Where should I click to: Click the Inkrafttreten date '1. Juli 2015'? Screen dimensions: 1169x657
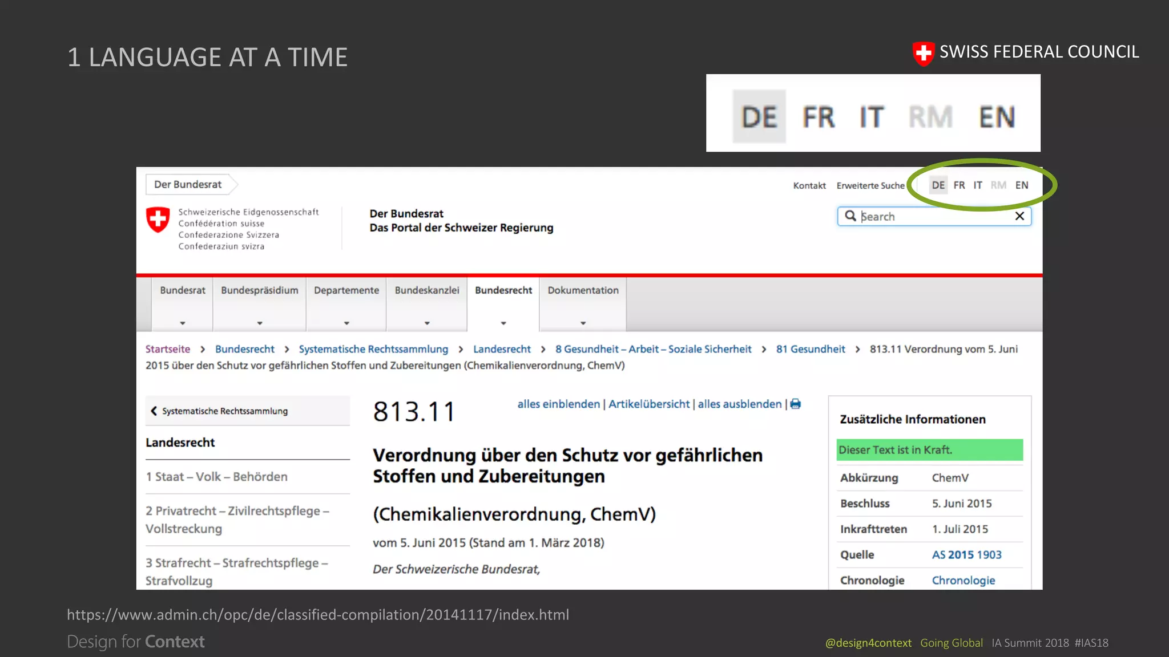pyautogui.click(x=960, y=529)
